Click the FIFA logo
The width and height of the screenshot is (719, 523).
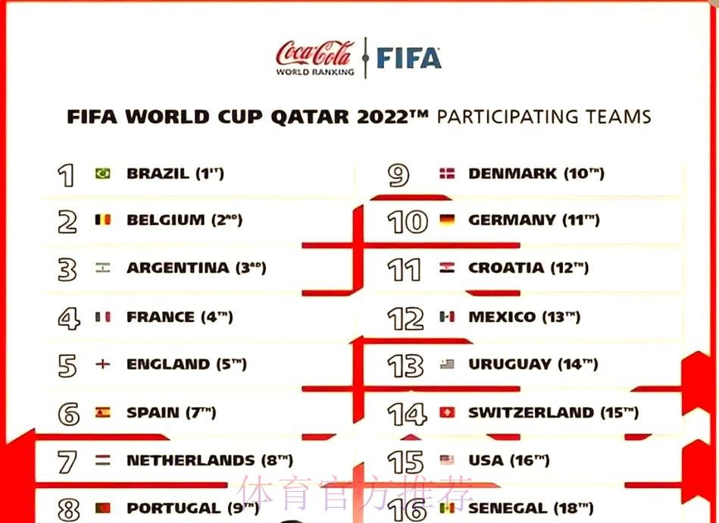coord(408,58)
